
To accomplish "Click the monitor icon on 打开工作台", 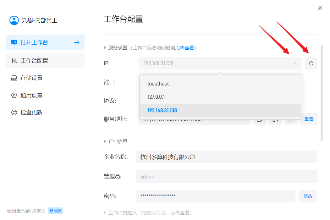I will (14, 42).
